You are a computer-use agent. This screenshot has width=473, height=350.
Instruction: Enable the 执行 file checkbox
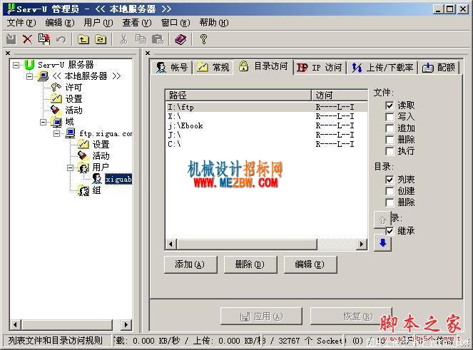[390, 151]
